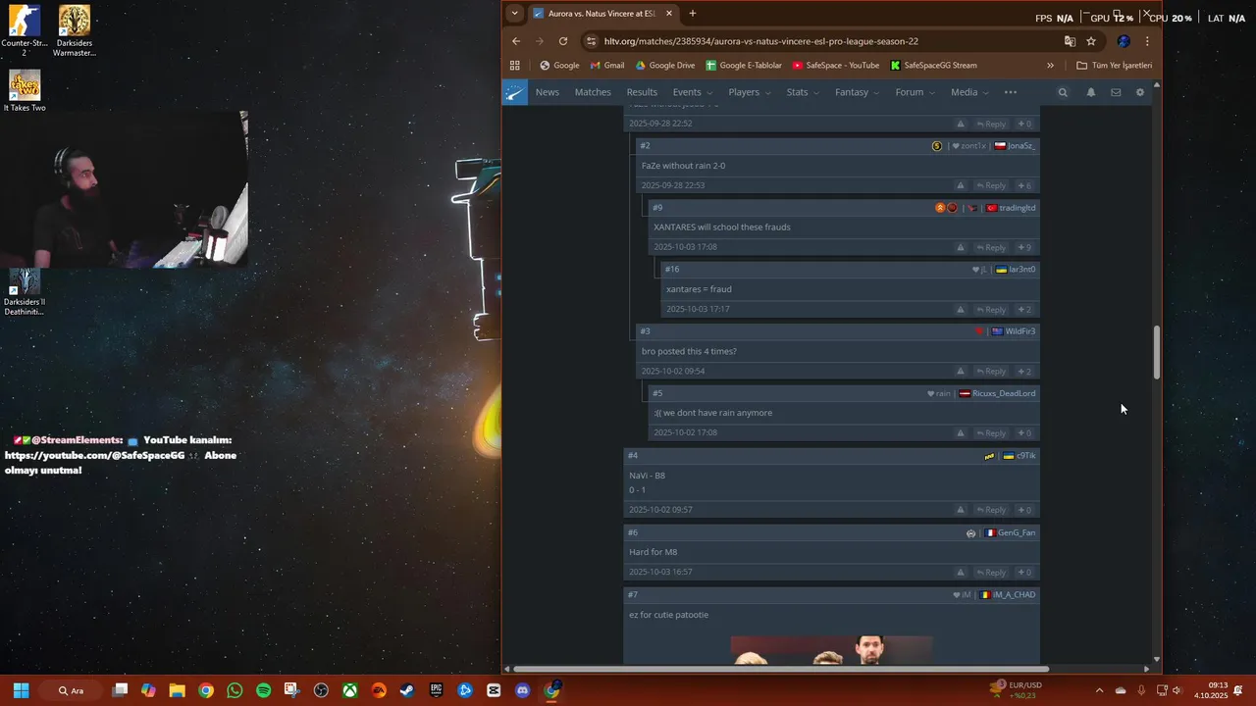Focus the hltv.org address bar URL
The image size is (1256, 706).
pyautogui.click(x=761, y=41)
